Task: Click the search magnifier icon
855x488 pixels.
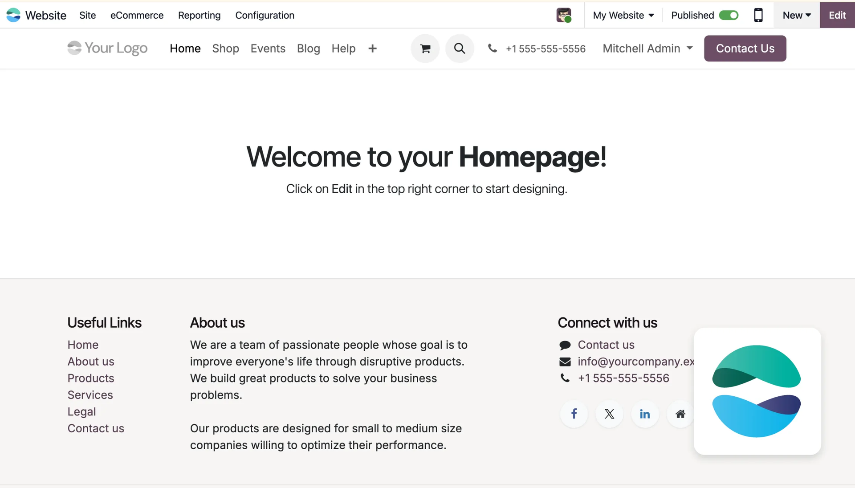Action: pos(460,49)
